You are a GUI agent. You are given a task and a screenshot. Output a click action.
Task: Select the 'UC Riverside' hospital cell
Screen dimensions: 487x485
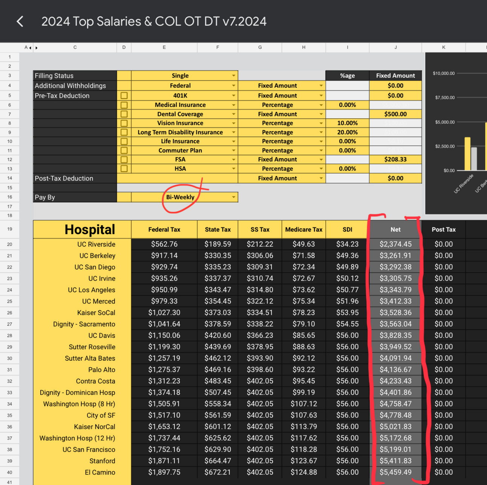[x=82, y=244]
